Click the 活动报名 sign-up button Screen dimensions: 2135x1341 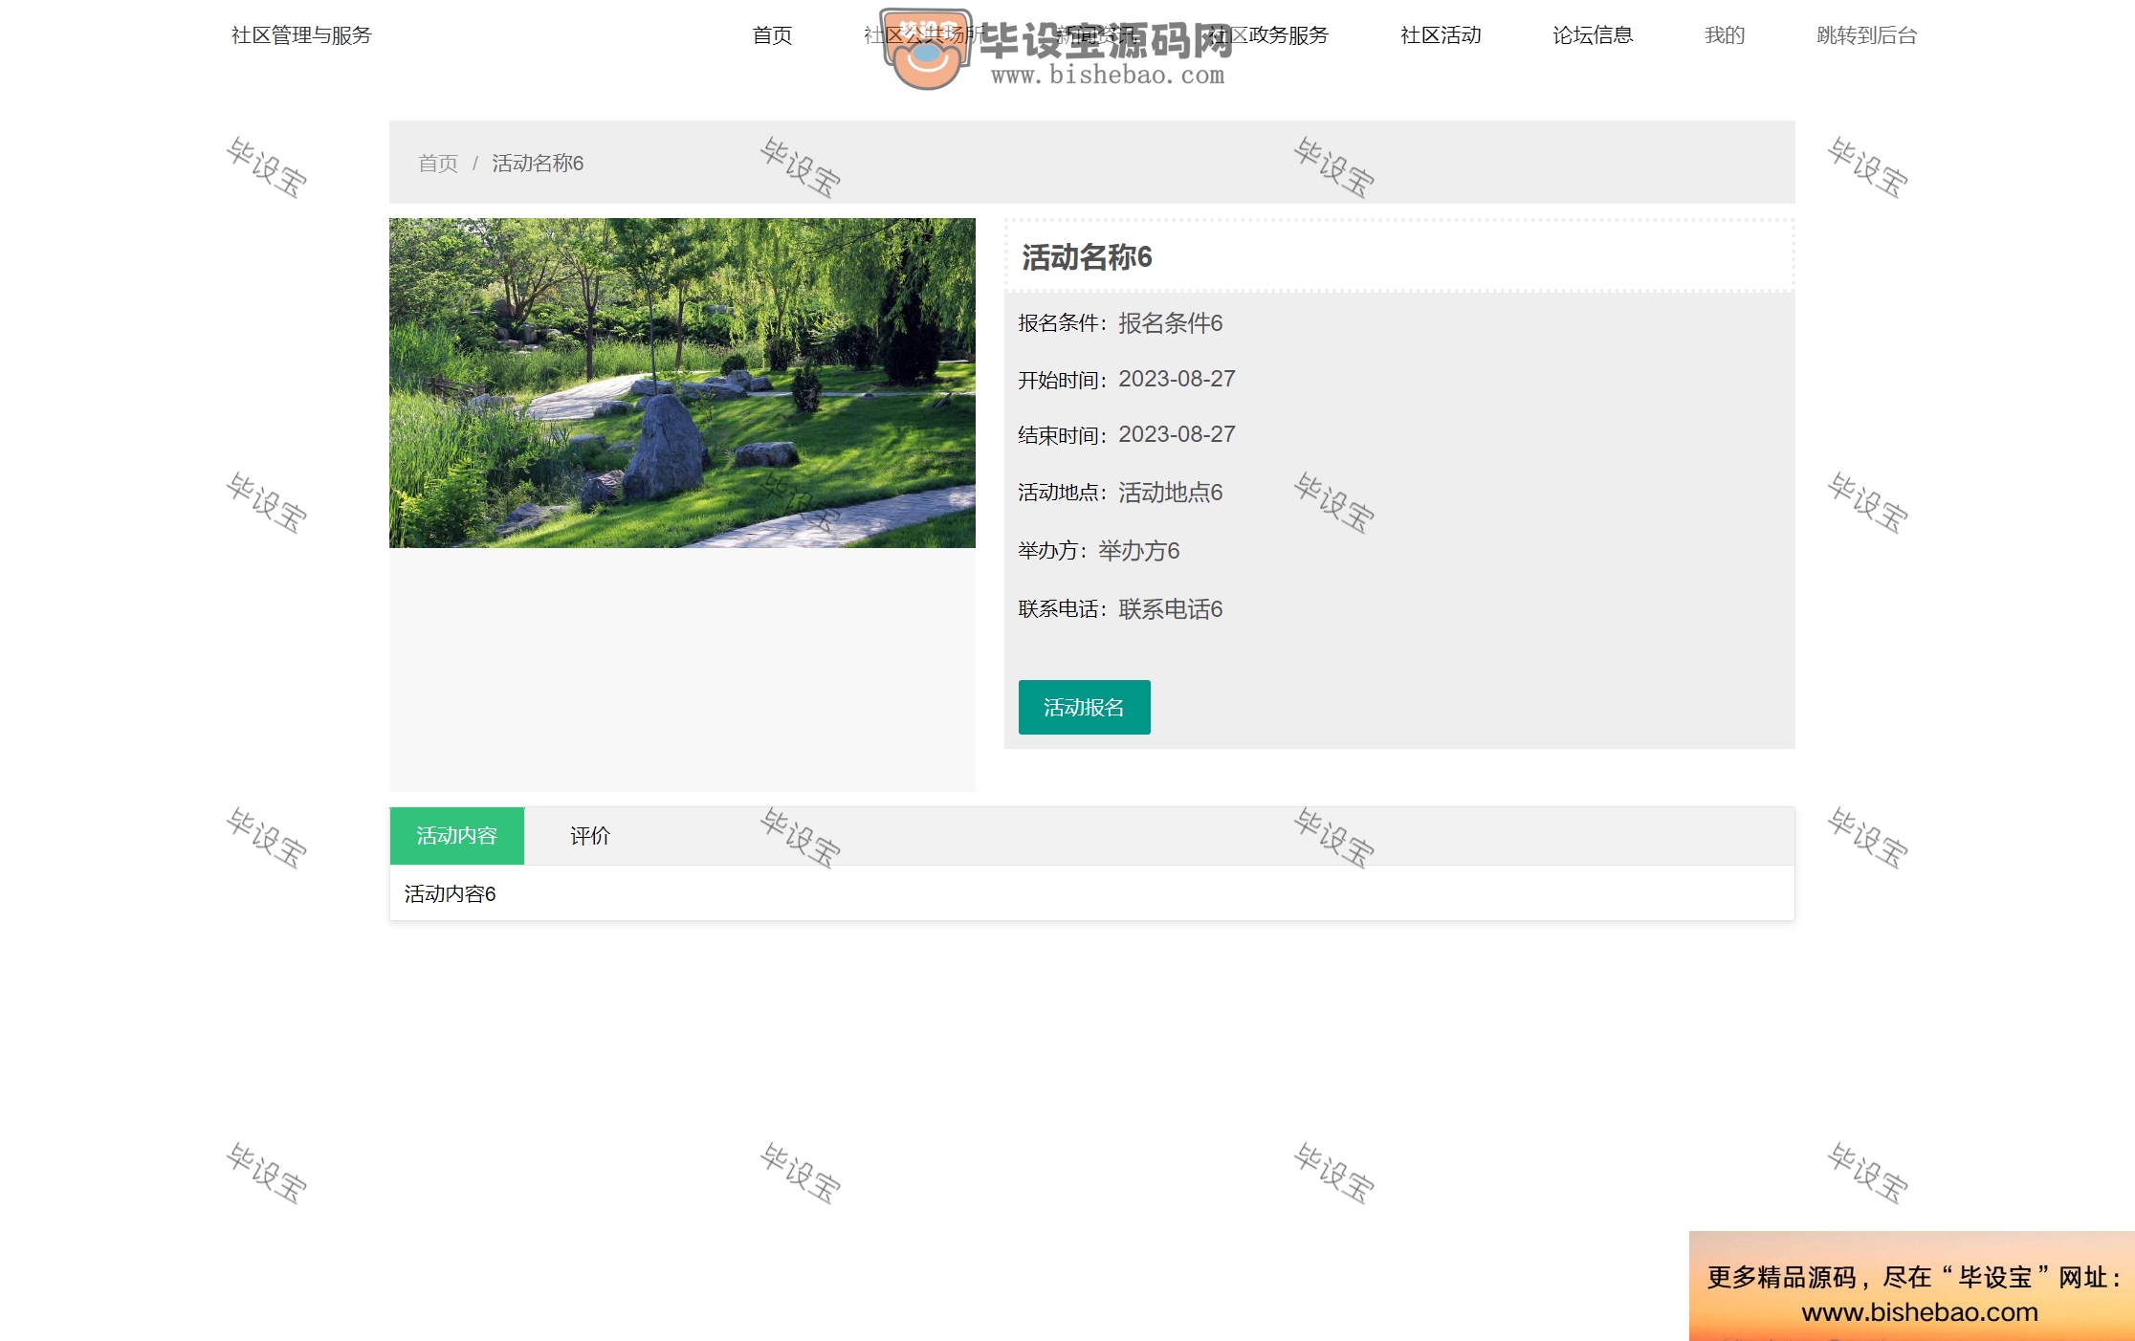coord(1084,707)
